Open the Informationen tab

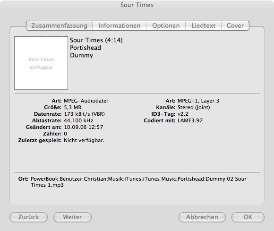pyautogui.click(x=120, y=25)
